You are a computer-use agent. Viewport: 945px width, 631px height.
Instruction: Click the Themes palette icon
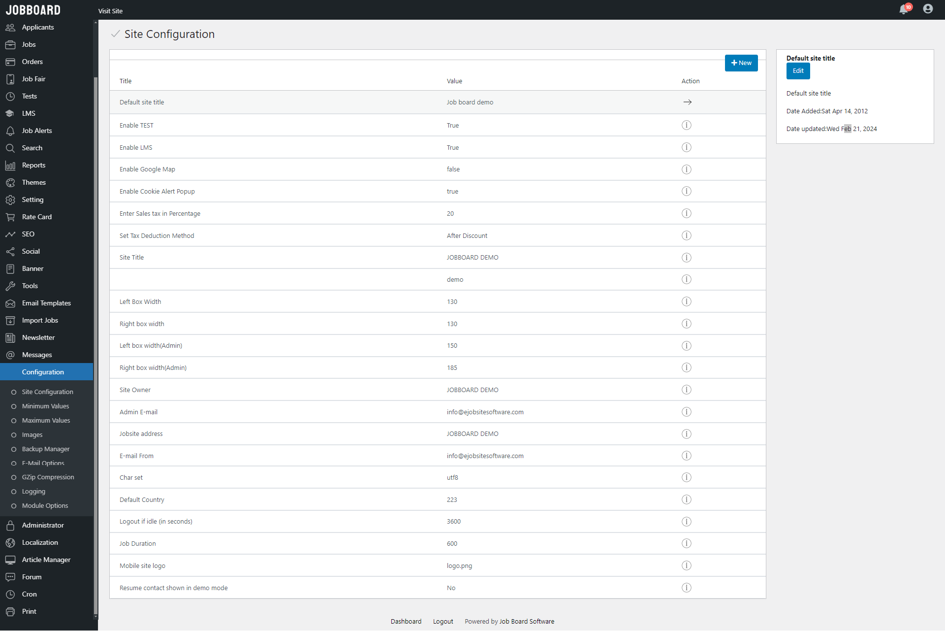tap(10, 183)
